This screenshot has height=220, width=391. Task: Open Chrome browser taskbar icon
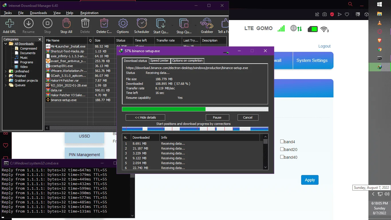pyautogui.click(x=380, y=49)
